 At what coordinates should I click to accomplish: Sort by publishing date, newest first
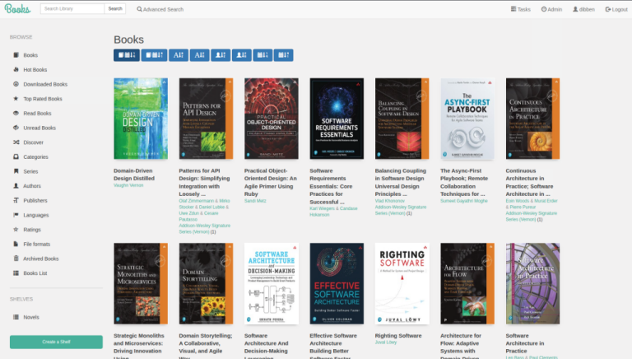pos(263,55)
